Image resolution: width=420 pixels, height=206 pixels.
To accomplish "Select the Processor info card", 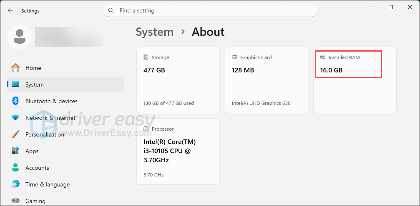I will (178, 151).
